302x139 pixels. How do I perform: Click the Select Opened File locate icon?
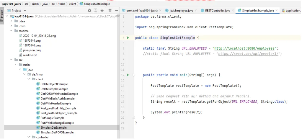click(89, 11)
